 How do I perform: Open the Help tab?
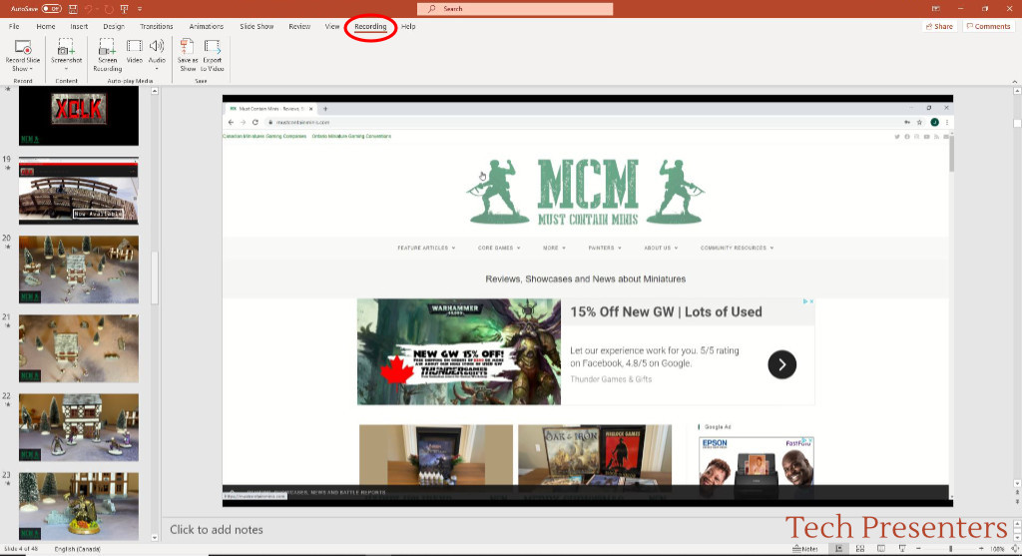(x=408, y=26)
